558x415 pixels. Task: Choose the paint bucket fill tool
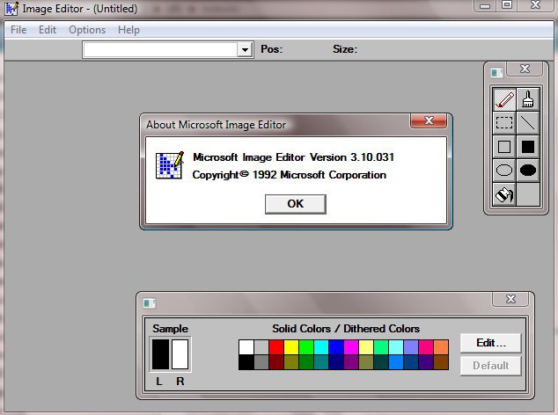click(x=504, y=194)
